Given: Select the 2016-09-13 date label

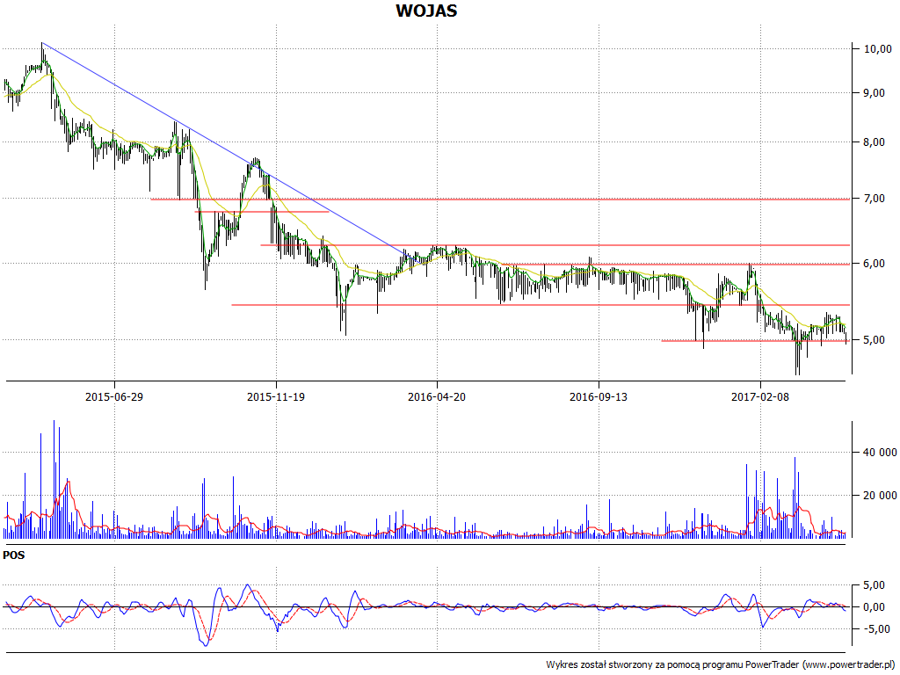Looking at the screenshot, I should [x=598, y=396].
